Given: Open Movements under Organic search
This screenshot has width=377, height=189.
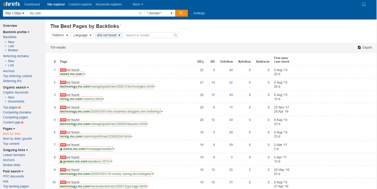Looking at the screenshot, I should pos(16,101).
